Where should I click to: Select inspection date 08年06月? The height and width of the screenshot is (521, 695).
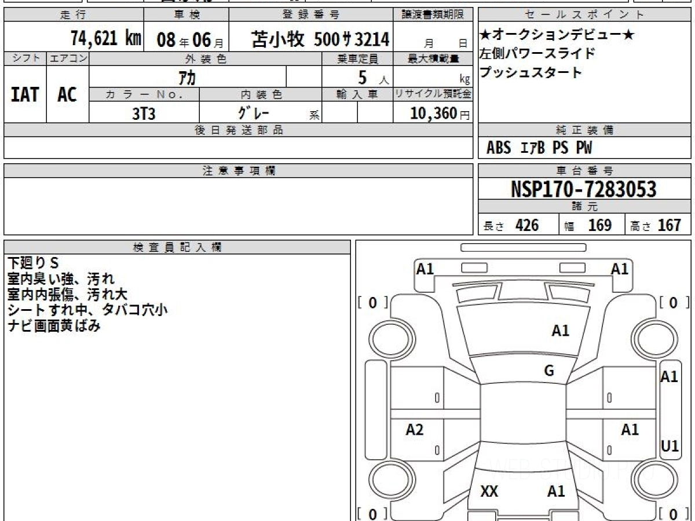[x=190, y=39]
